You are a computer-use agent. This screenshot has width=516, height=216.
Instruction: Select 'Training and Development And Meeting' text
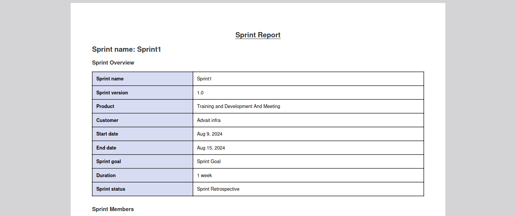238,106
